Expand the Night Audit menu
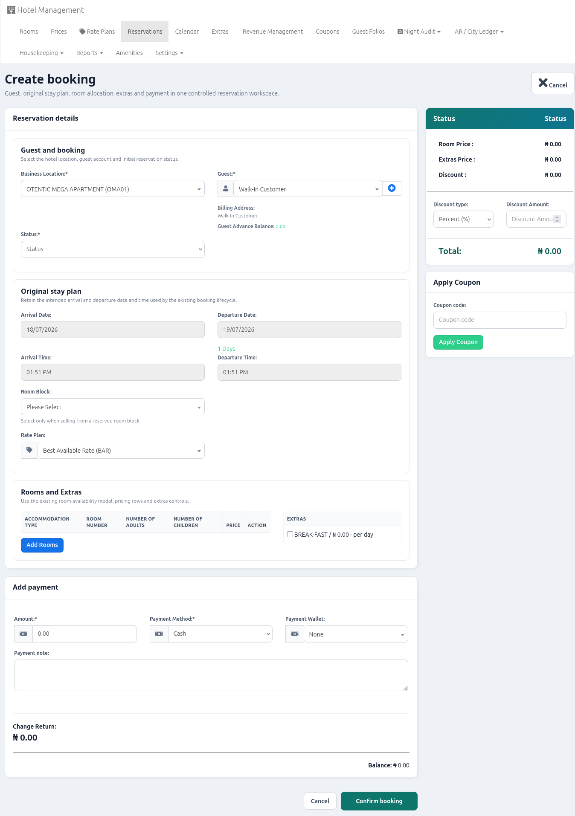This screenshot has height=816, width=575. tap(419, 32)
